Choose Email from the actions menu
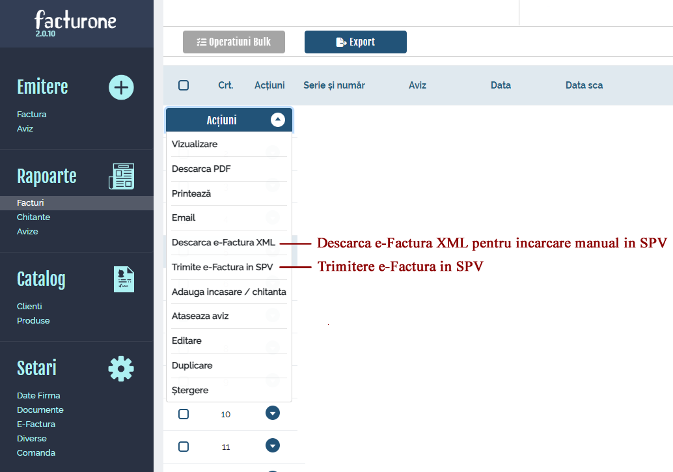This screenshot has width=673, height=472. (228, 217)
